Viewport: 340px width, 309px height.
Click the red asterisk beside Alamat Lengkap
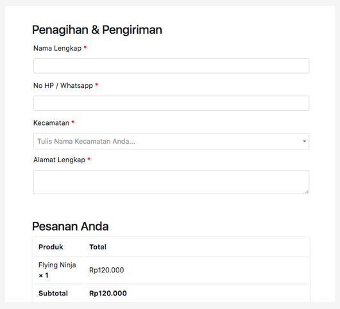click(89, 159)
